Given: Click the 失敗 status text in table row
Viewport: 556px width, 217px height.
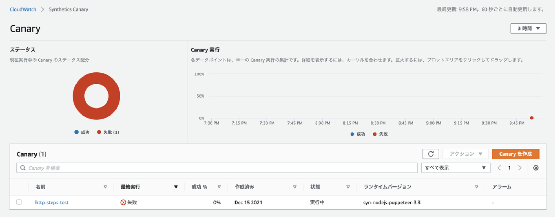Looking at the screenshot, I should click(132, 203).
